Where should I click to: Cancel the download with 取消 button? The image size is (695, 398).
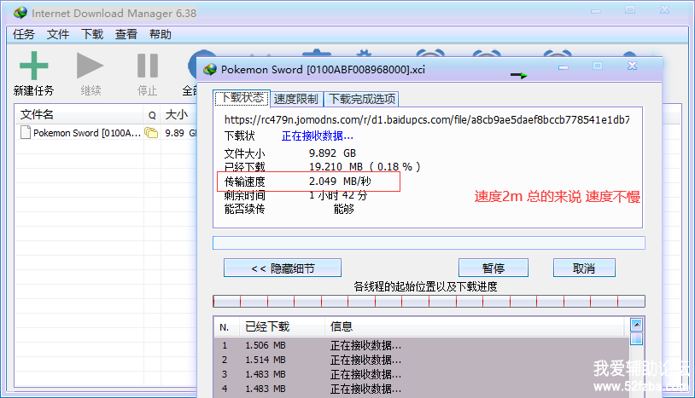(584, 268)
